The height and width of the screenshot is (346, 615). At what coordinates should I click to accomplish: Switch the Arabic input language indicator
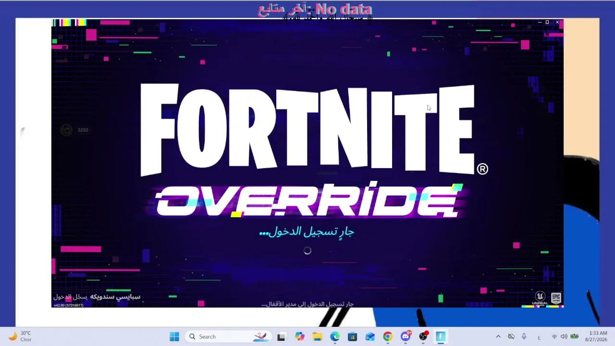tap(539, 337)
